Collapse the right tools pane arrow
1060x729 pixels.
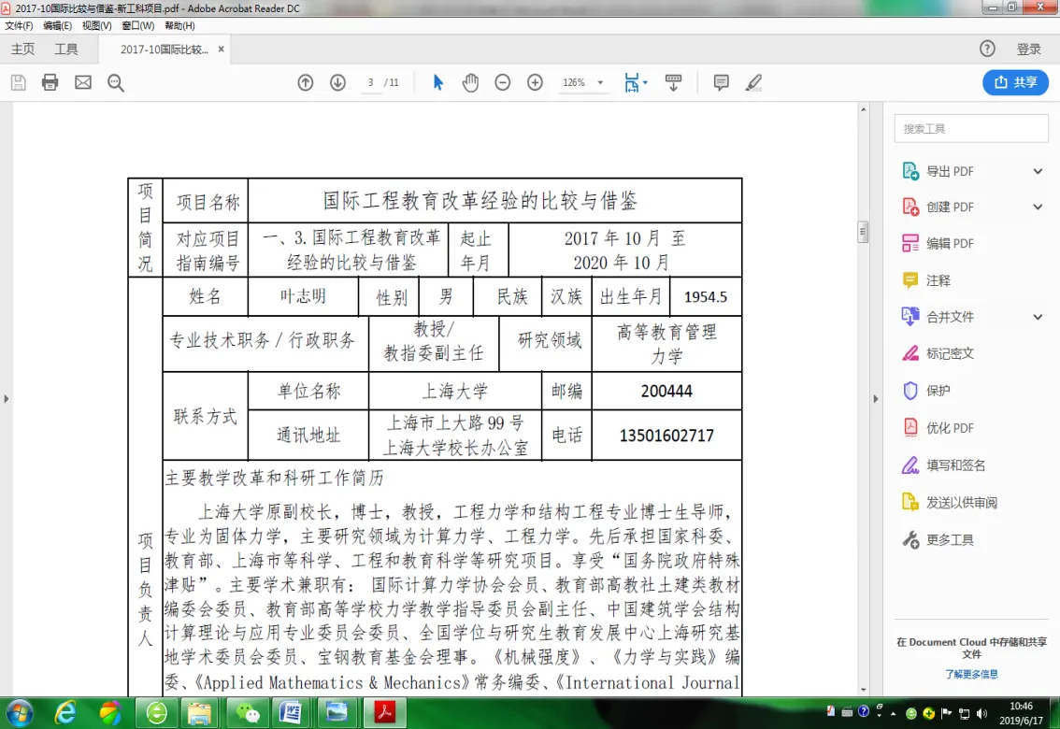pyautogui.click(x=876, y=399)
